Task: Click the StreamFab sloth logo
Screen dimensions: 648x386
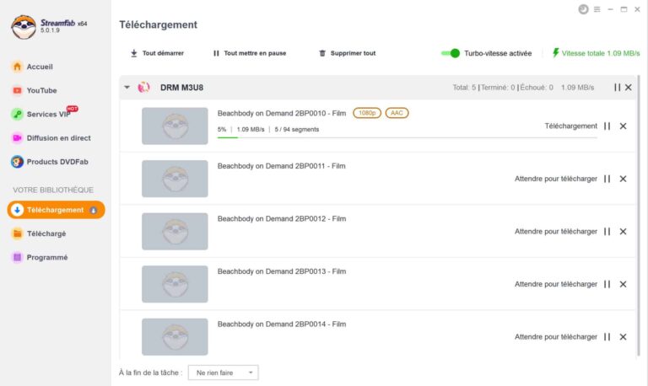Action: pos(24,27)
